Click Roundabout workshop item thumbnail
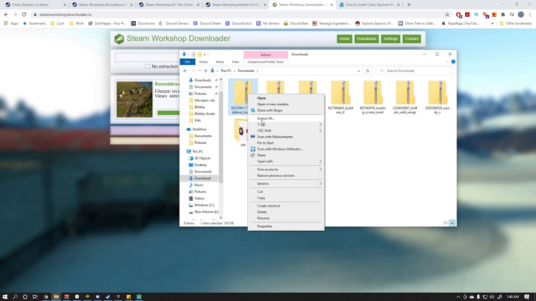536x301 pixels. pyautogui.click(x=134, y=99)
